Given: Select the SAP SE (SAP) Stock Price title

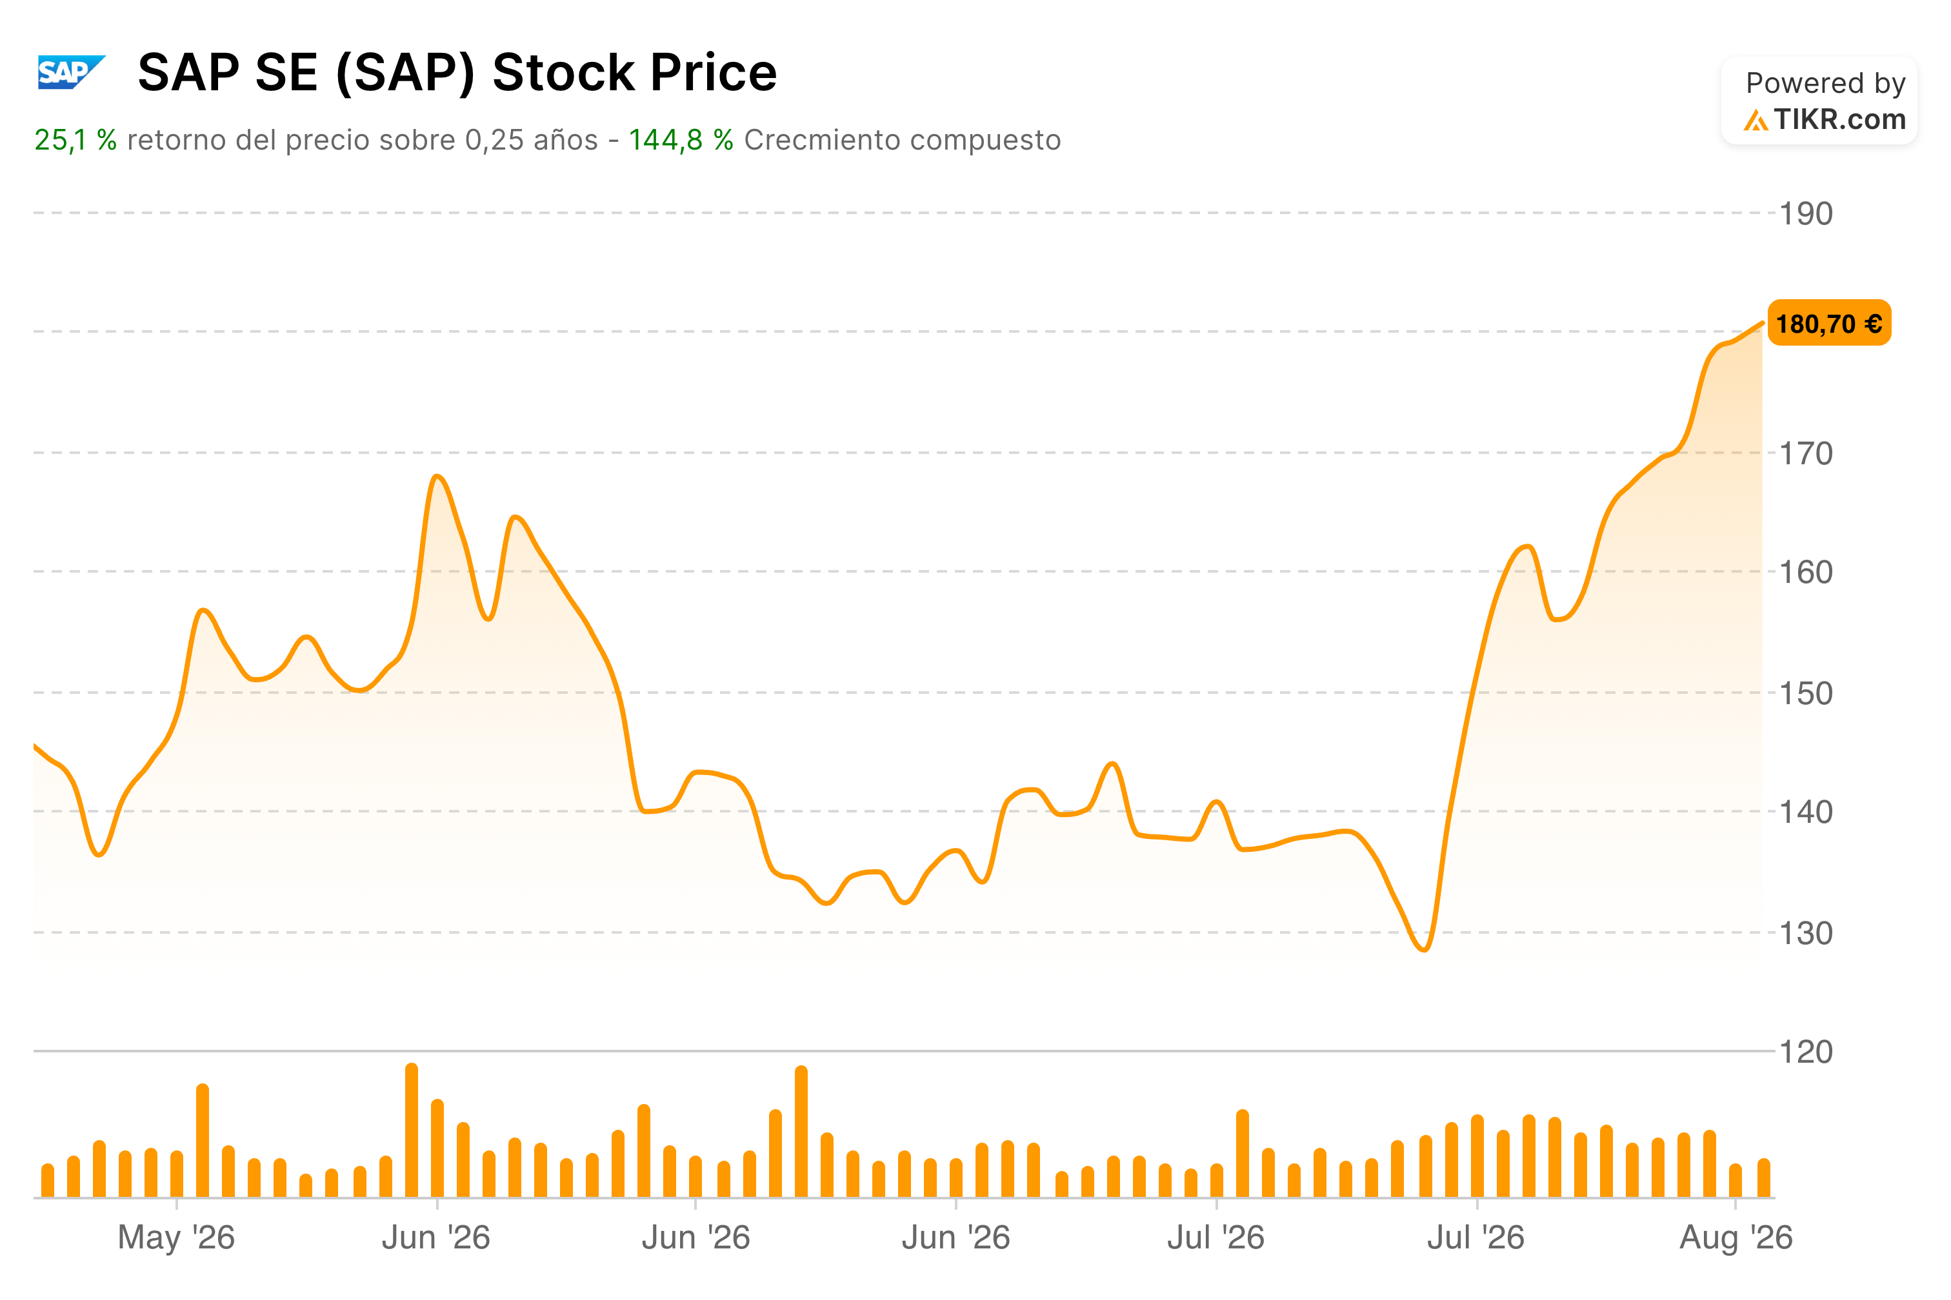Looking at the screenshot, I should coord(457,72).
